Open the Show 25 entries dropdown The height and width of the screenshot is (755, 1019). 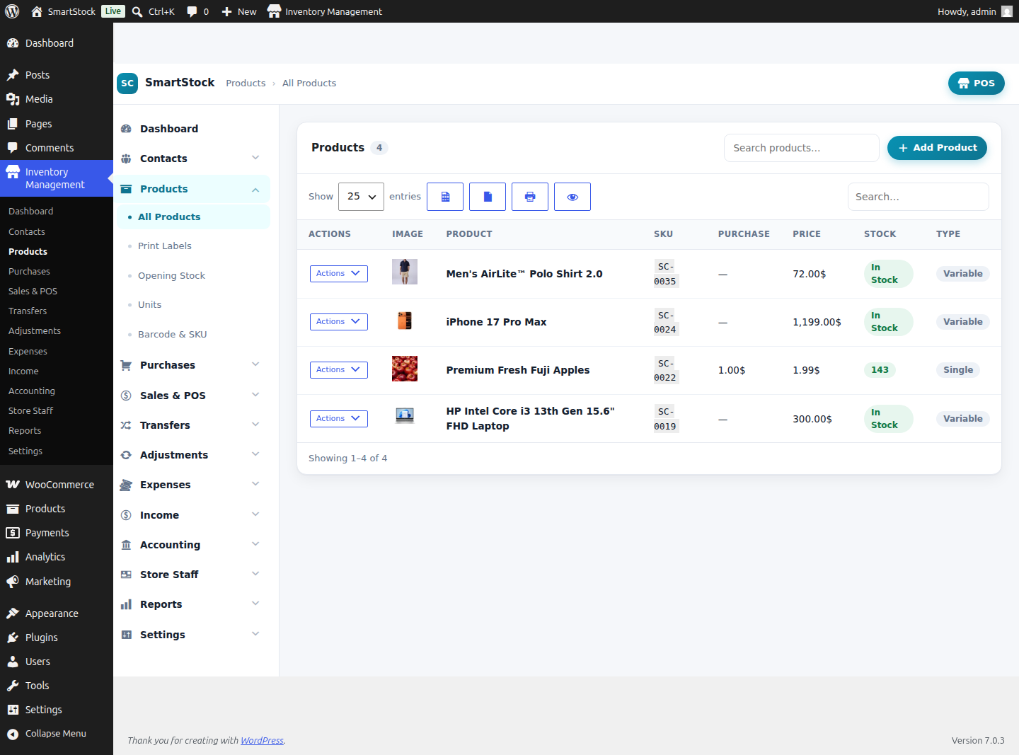pyautogui.click(x=361, y=197)
